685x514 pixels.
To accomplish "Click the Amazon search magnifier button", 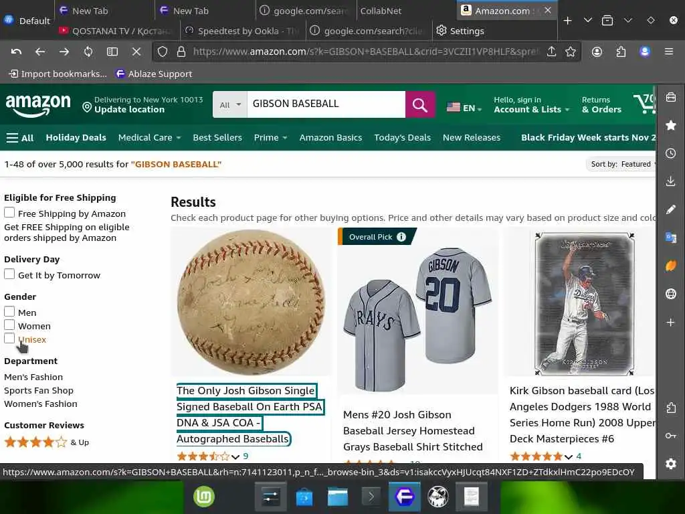I will pyautogui.click(x=420, y=105).
